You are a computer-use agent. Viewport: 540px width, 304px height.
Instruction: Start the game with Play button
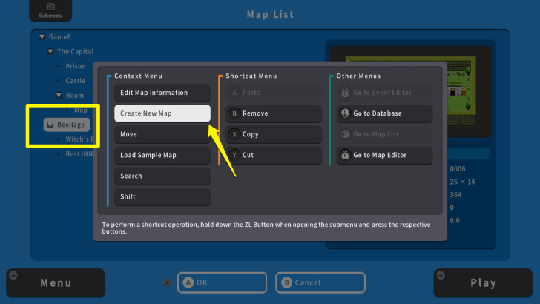point(483,283)
